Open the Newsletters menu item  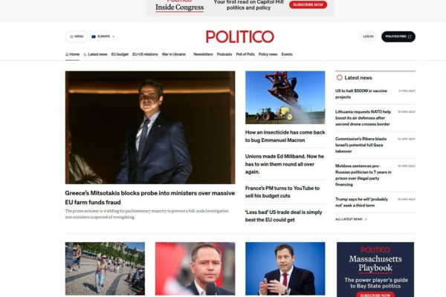203,54
